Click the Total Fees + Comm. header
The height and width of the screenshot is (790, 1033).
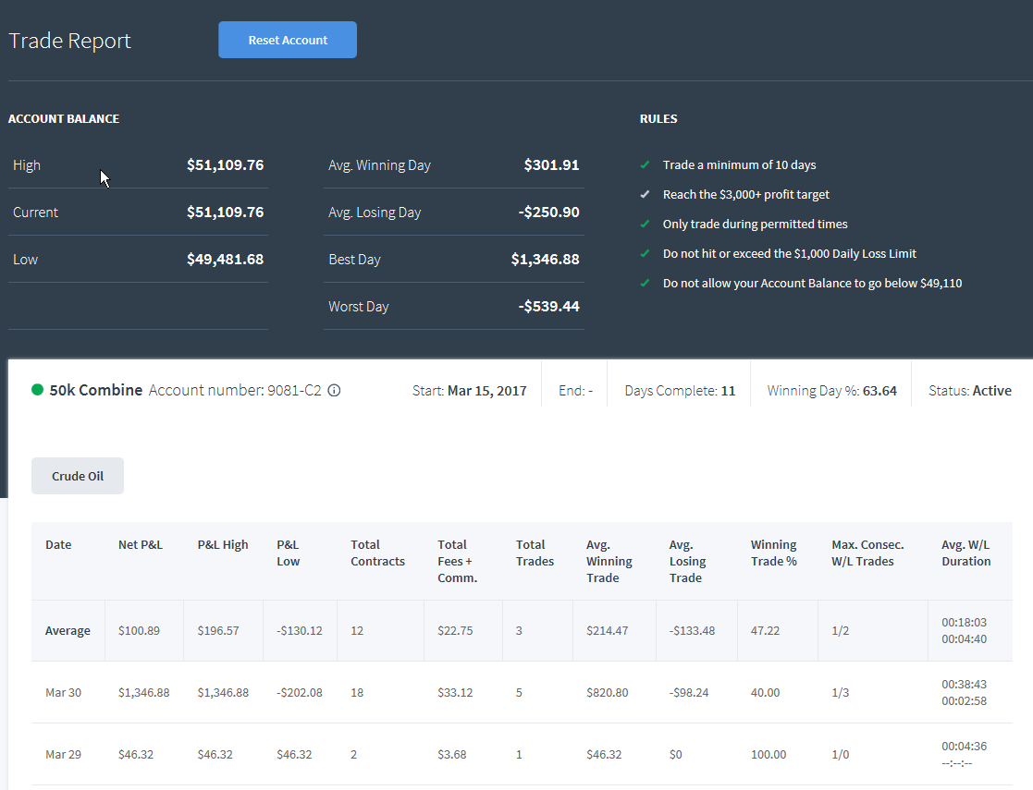(457, 561)
